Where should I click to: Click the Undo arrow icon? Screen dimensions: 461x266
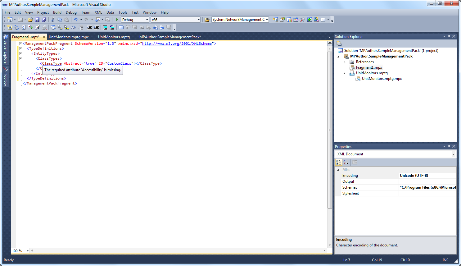pos(75,20)
